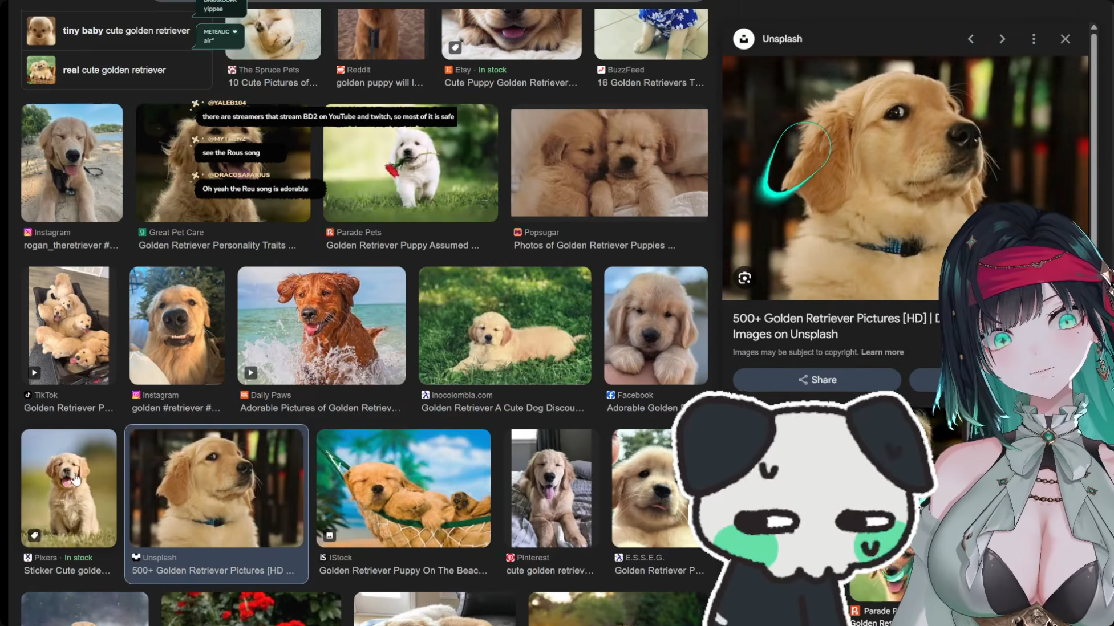Close the Unsplash image preview panel
Screen dimensions: 1114x626
pos(1064,39)
